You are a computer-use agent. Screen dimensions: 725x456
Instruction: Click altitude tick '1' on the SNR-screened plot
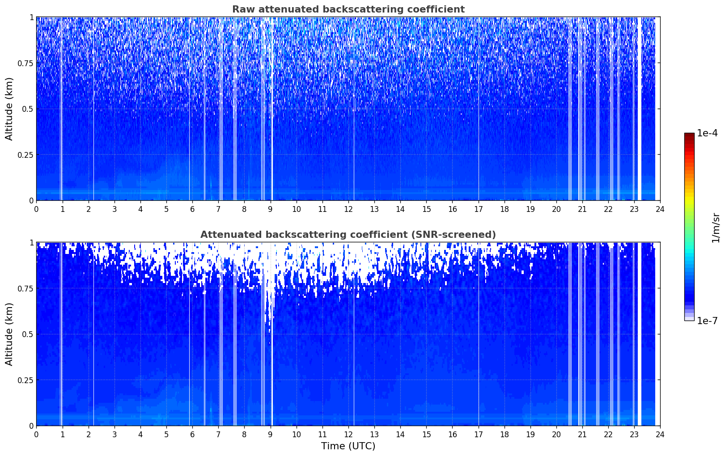pos(31,242)
